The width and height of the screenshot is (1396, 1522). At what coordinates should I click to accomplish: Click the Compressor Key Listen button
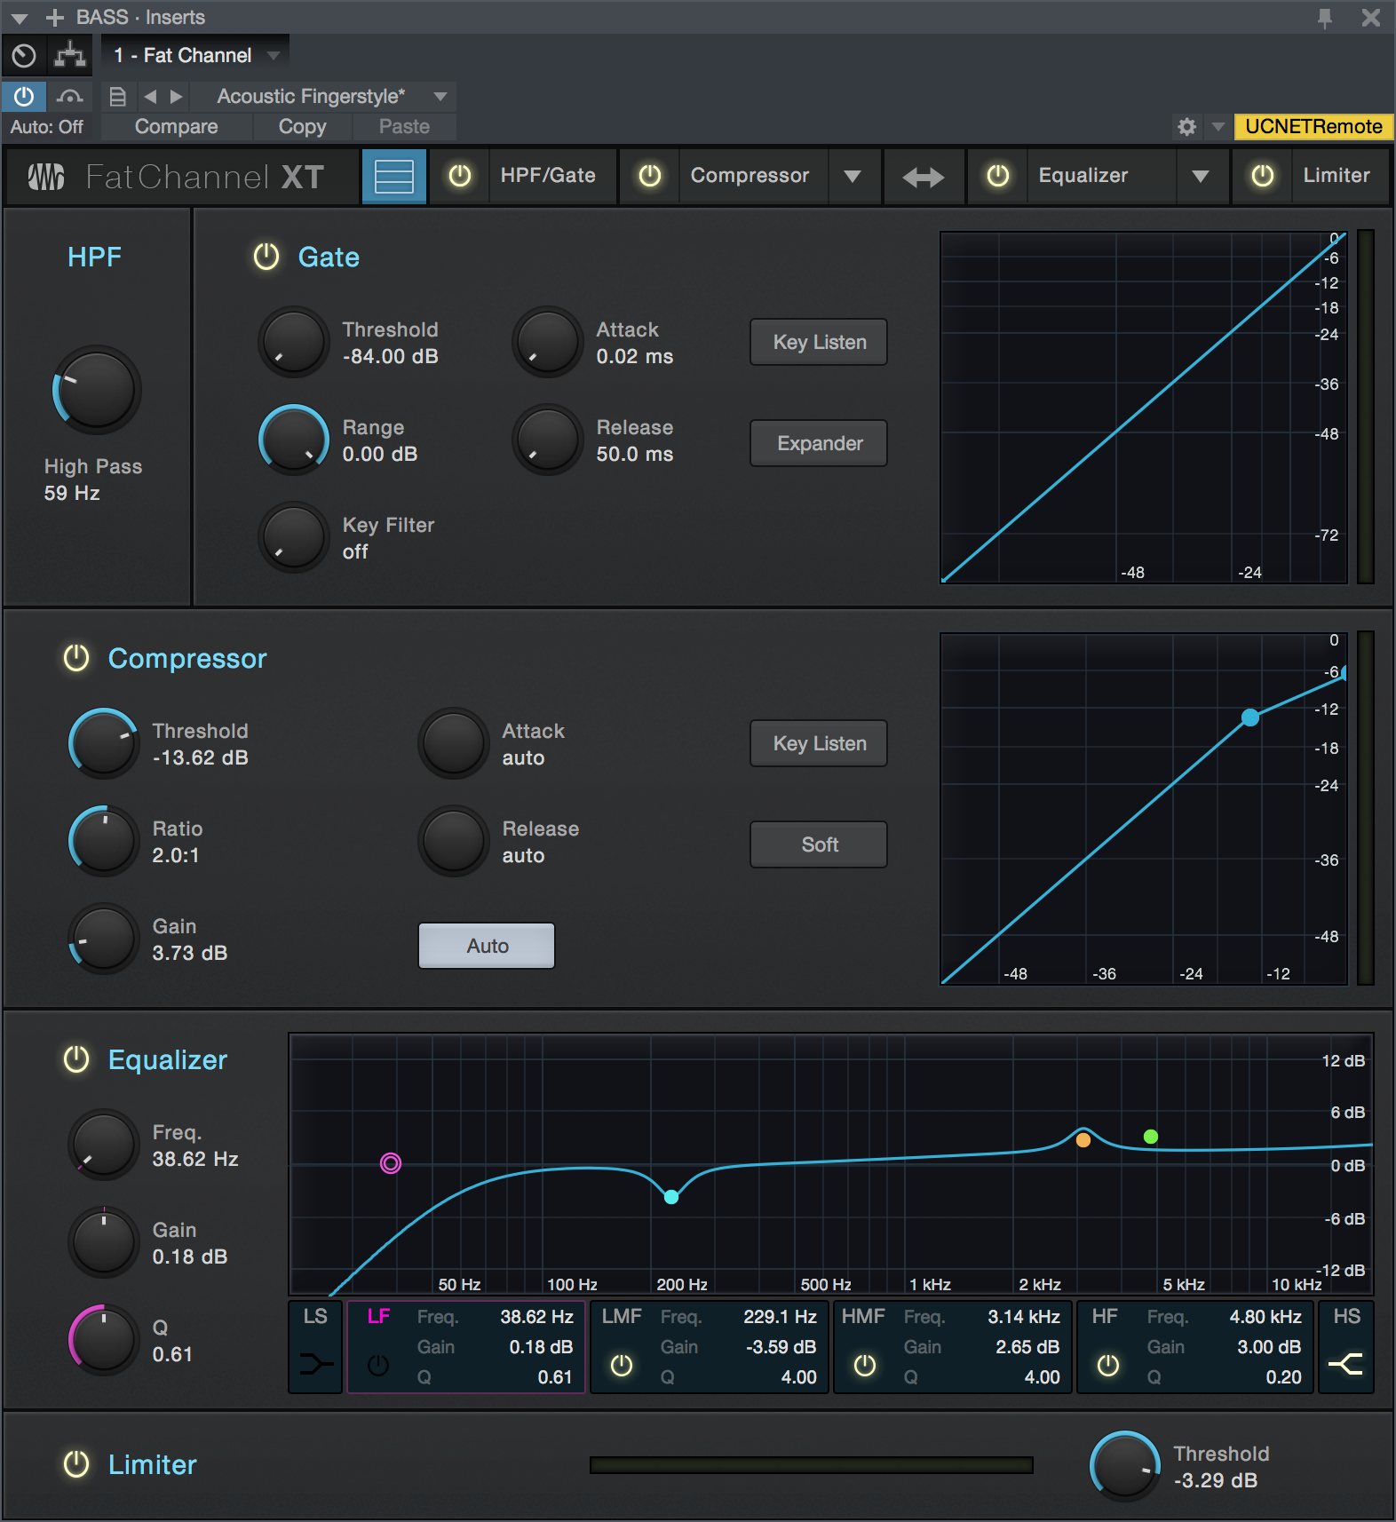(819, 743)
